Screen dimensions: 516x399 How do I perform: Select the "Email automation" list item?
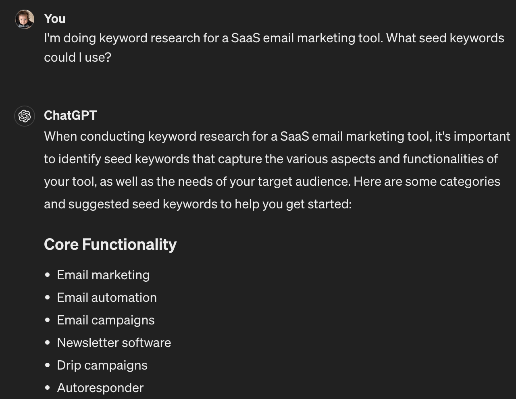[x=107, y=297]
